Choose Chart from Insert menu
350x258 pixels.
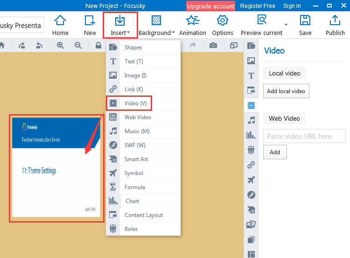click(x=143, y=201)
